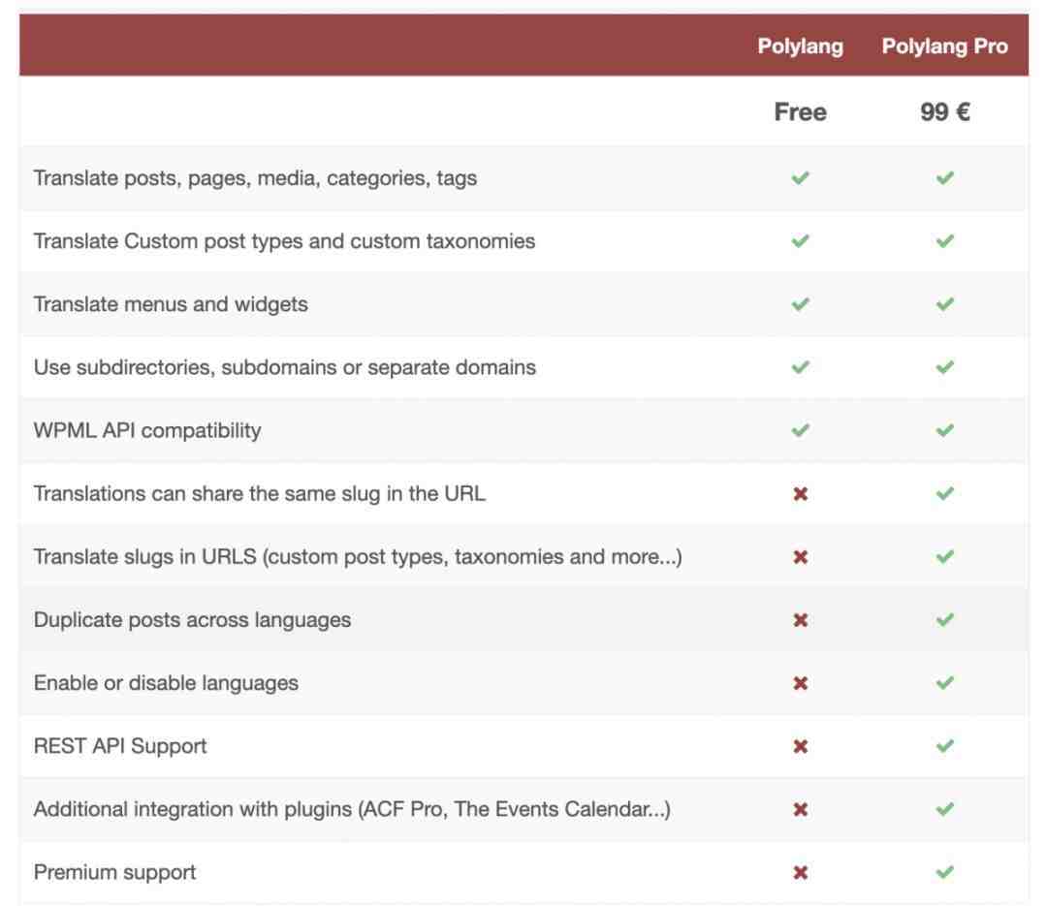The width and height of the screenshot is (1047, 906).
Task: Click Polylang Pro checkmark for Translate menus and widgets
Action: [944, 304]
